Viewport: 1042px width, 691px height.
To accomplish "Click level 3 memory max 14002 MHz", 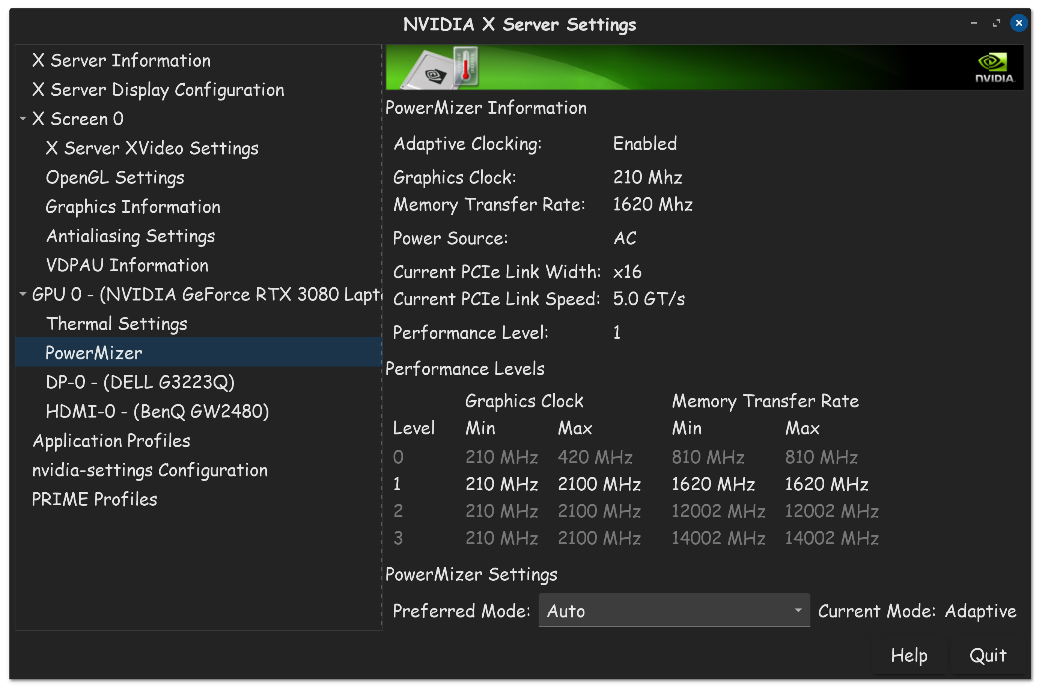I will point(832,538).
